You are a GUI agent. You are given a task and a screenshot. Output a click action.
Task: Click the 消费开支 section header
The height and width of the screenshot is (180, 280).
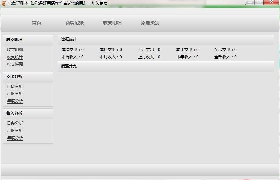[166, 66]
